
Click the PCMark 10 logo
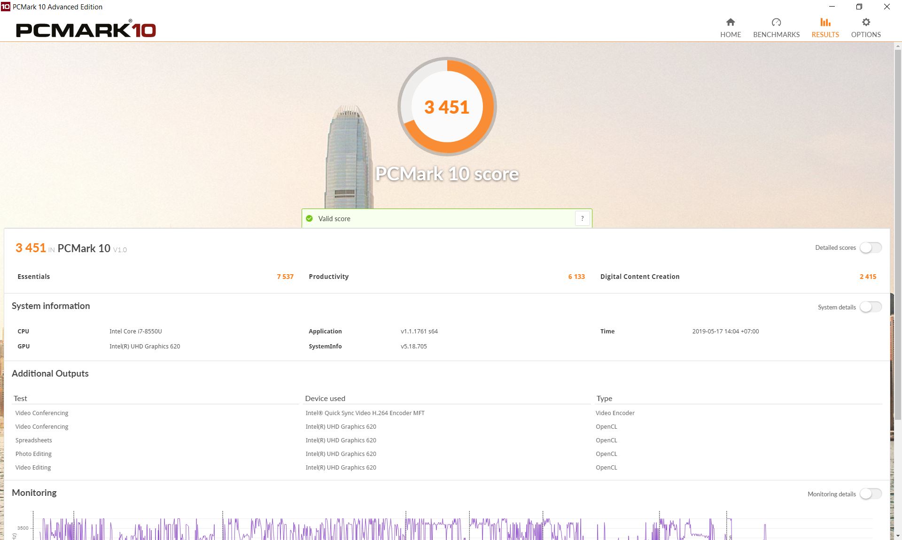coord(86,30)
